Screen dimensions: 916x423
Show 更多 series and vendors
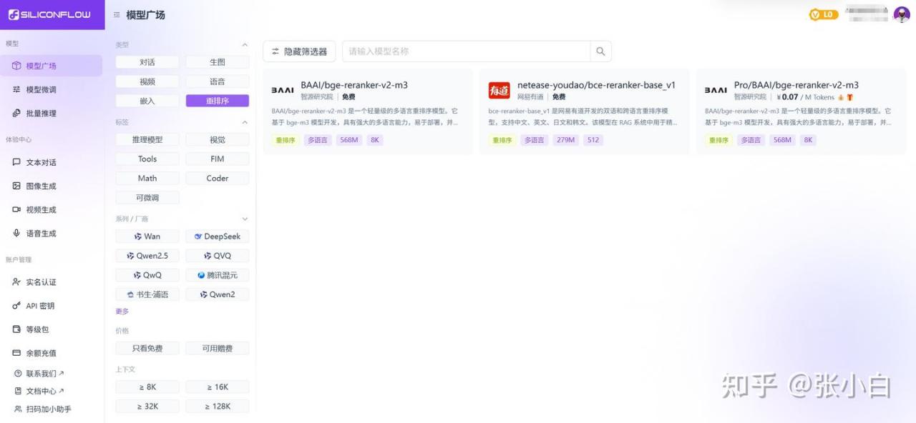(x=122, y=312)
